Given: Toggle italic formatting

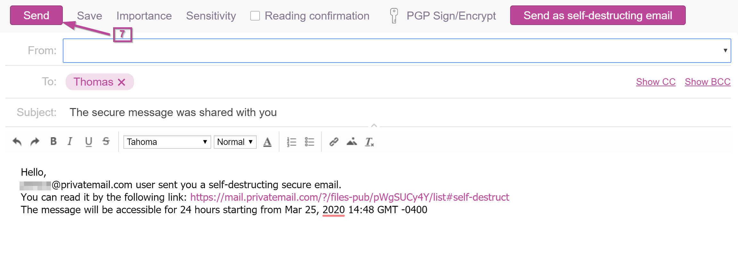Looking at the screenshot, I should pyautogui.click(x=70, y=141).
